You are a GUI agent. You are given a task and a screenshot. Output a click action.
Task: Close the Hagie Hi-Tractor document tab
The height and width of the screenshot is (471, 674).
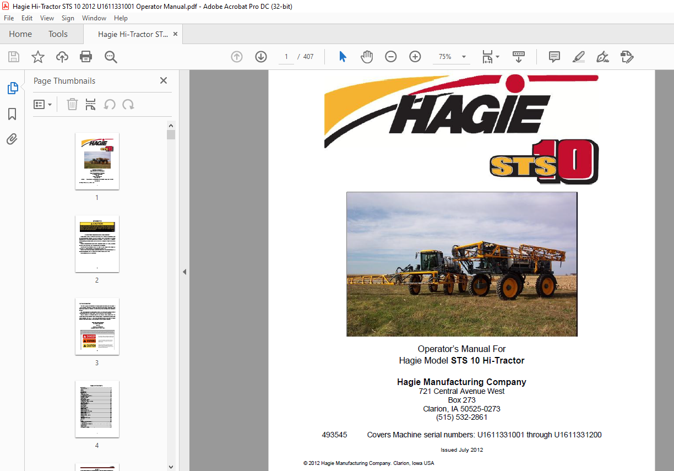point(175,34)
